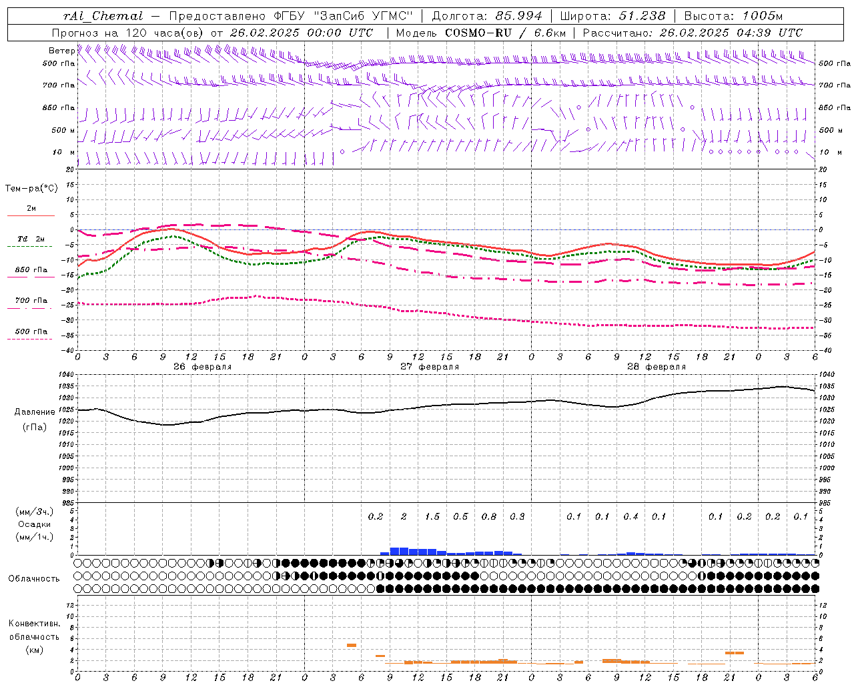854x683 pixels.
Task: Click '850 гПа' entry in temperature legend
Action: click(31, 270)
